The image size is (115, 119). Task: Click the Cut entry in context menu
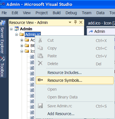click(75, 40)
